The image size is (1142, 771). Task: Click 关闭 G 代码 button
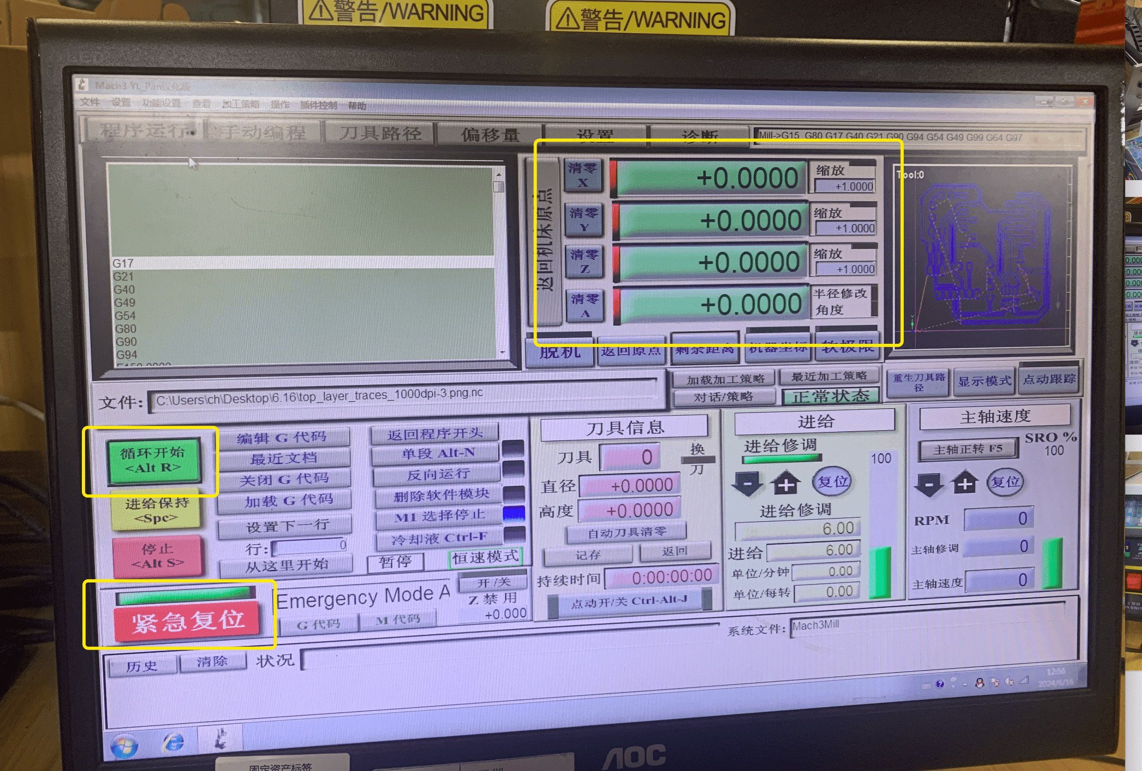pos(285,479)
